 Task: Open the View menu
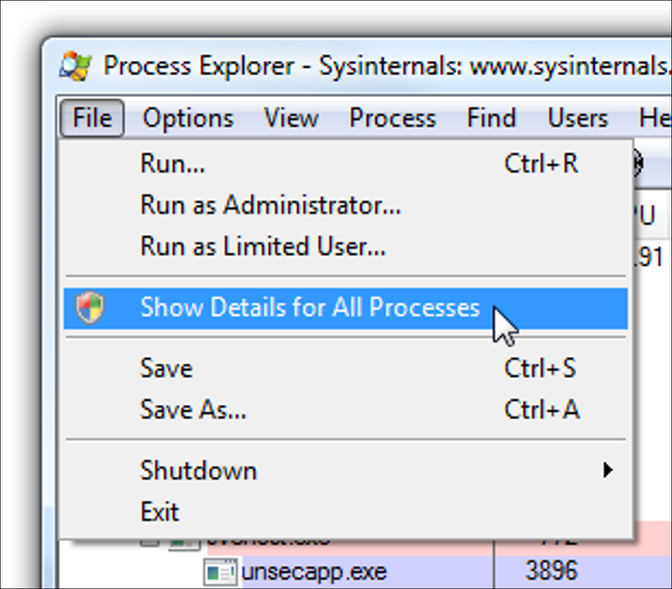(x=291, y=118)
